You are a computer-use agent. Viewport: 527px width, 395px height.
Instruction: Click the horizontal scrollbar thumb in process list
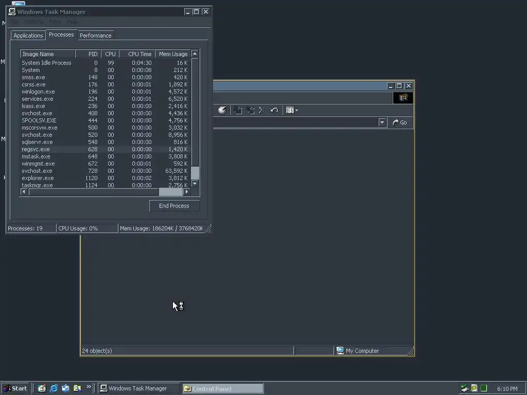[171, 192]
